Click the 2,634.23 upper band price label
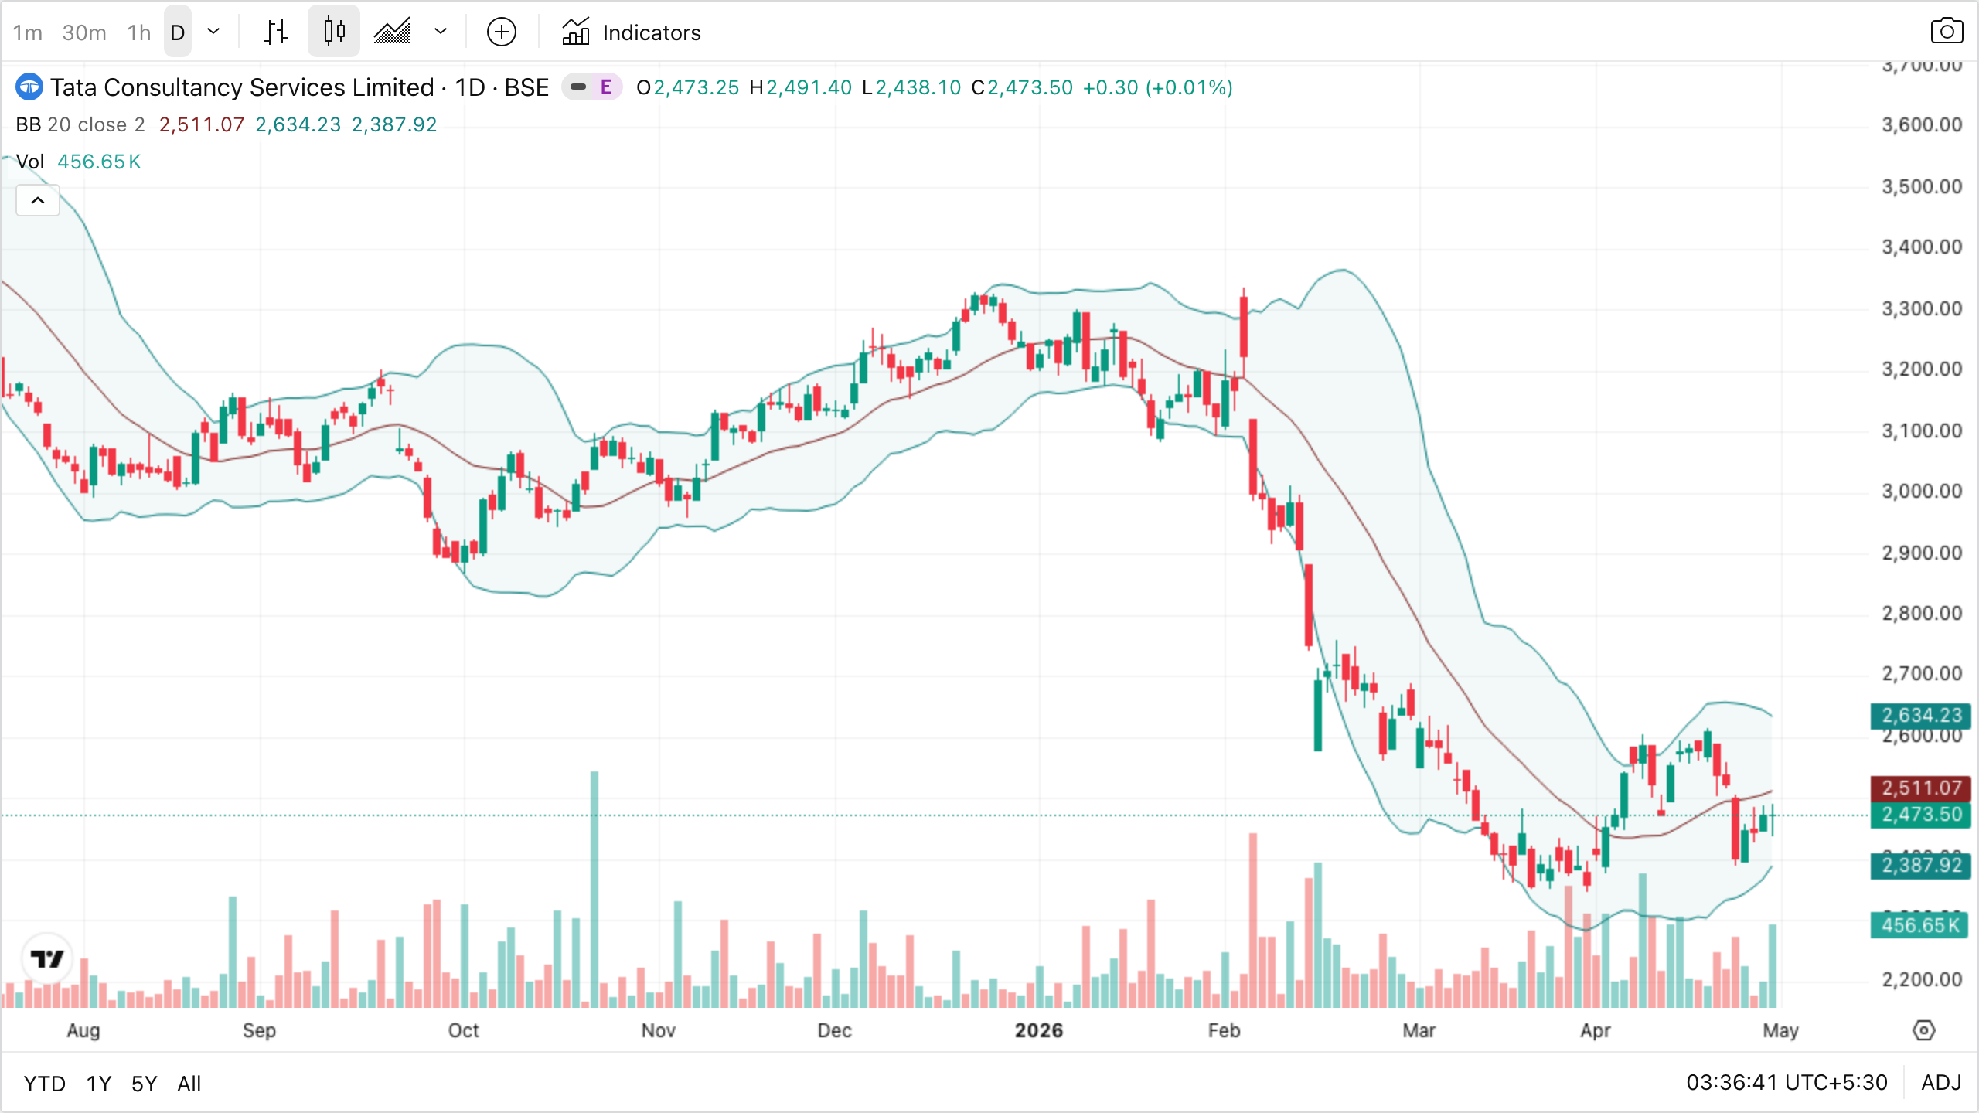Image resolution: width=1979 pixels, height=1113 pixels. pyautogui.click(x=1921, y=716)
